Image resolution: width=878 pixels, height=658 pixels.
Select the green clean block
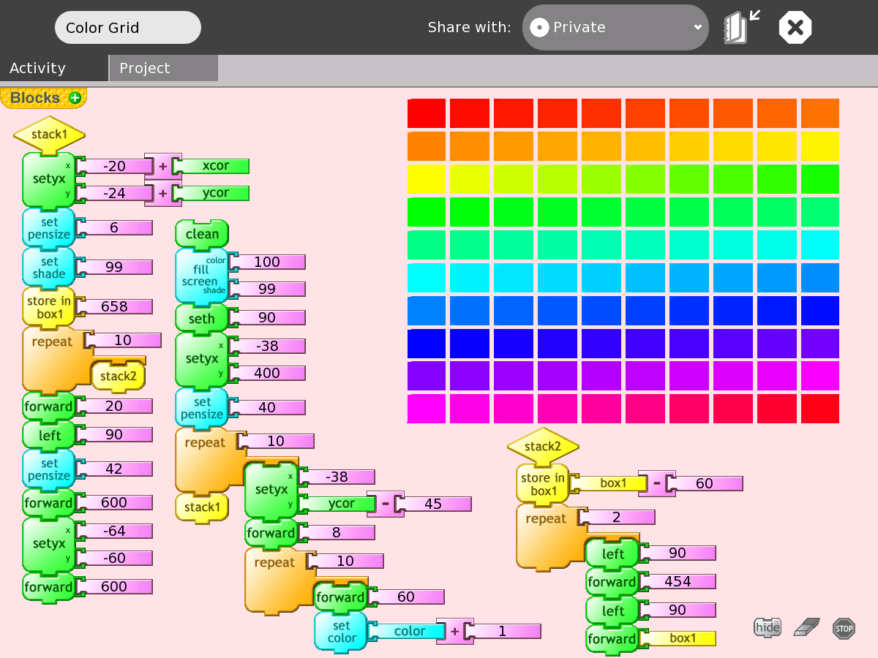[x=202, y=234]
